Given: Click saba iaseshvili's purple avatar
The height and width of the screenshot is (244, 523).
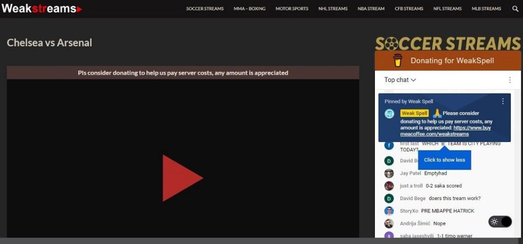Looking at the screenshot, I should (389, 235).
